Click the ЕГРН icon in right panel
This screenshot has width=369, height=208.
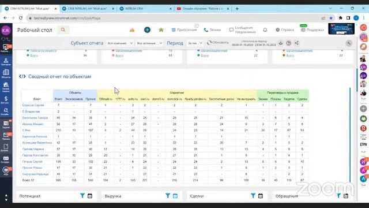click(x=363, y=144)
